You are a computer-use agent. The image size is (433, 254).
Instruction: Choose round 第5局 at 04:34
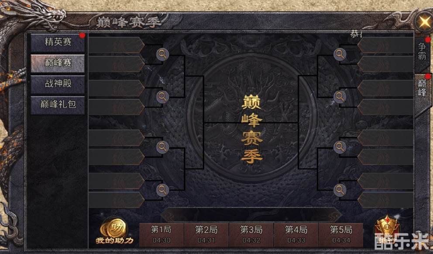pos(341,235)
